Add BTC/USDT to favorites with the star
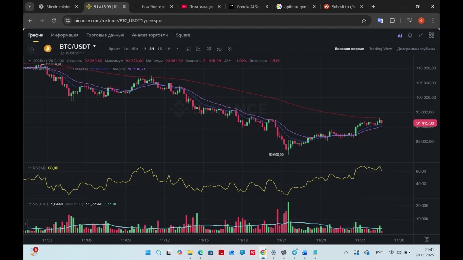Image resolution: width=463 pixels, height=260 pixels. tap(32, 49)
